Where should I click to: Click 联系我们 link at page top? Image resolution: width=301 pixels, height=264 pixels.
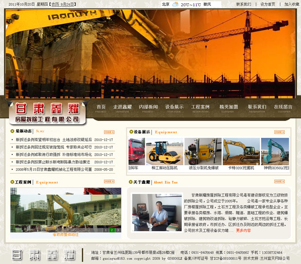click(x=243, y=4)
